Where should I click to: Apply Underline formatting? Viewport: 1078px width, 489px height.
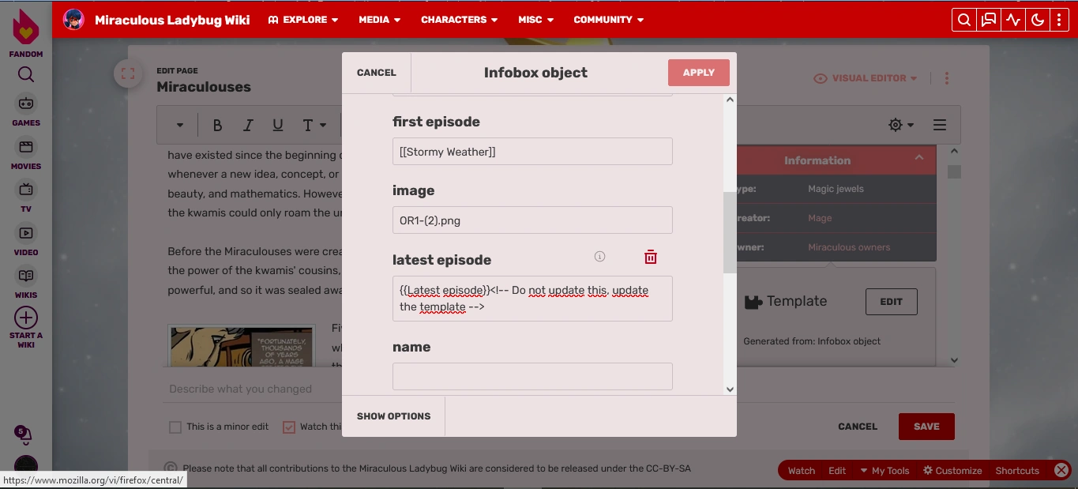[277, 124]
